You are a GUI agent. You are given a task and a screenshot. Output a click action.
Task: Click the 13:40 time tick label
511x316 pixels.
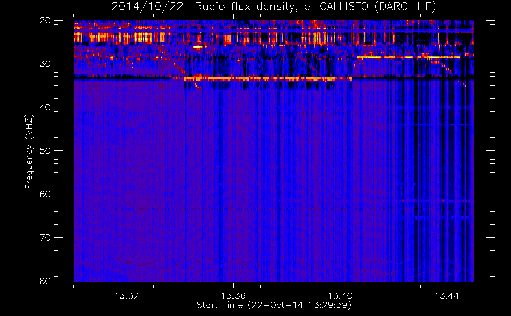(x=340, y=296)
